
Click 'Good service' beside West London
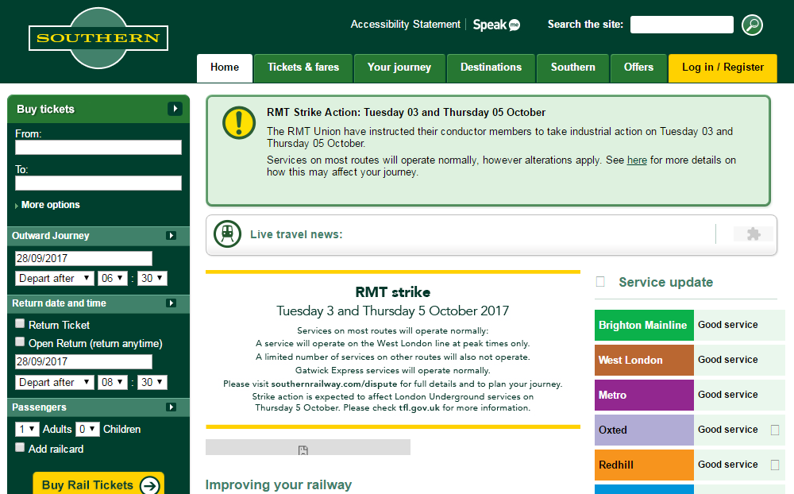(x=727, y=360)
